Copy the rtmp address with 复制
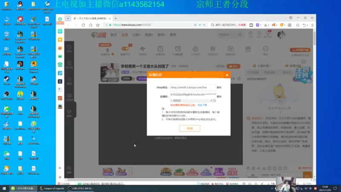Screen dimensions: 341x192 [219, 87]
